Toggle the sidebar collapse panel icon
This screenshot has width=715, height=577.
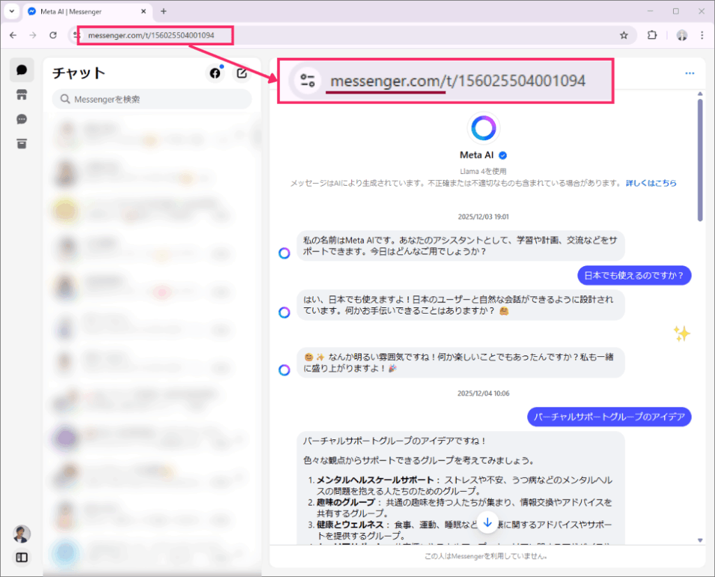click(22, 557)
